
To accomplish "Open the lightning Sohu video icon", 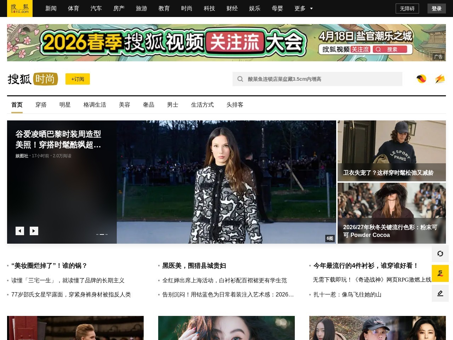I will [x=440, y=79].
